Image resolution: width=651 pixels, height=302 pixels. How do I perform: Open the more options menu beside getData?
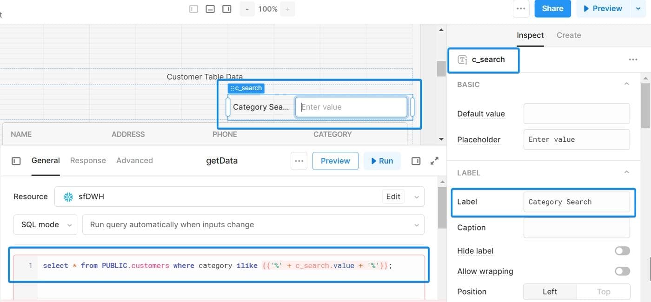click(x=299, y=161)
